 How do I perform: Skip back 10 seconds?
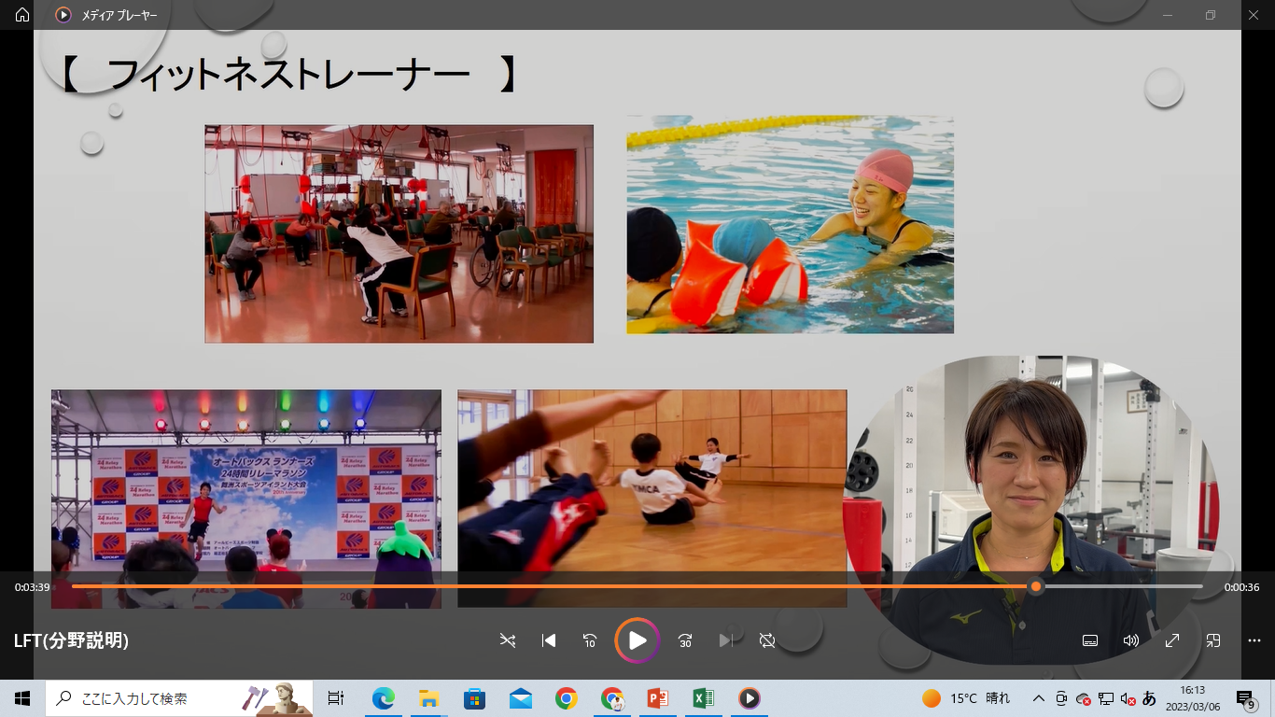coord(590,640)
